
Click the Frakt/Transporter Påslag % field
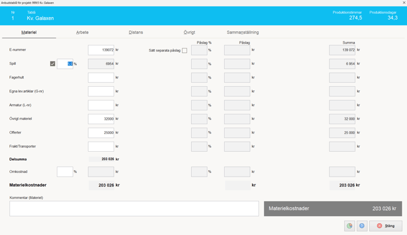coord(199,146)
